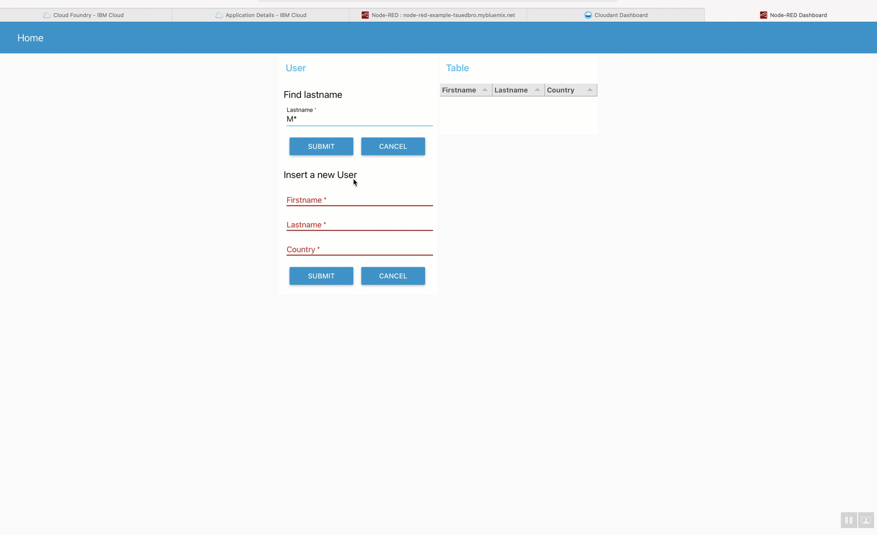Click the Table group title

(457, 68)
